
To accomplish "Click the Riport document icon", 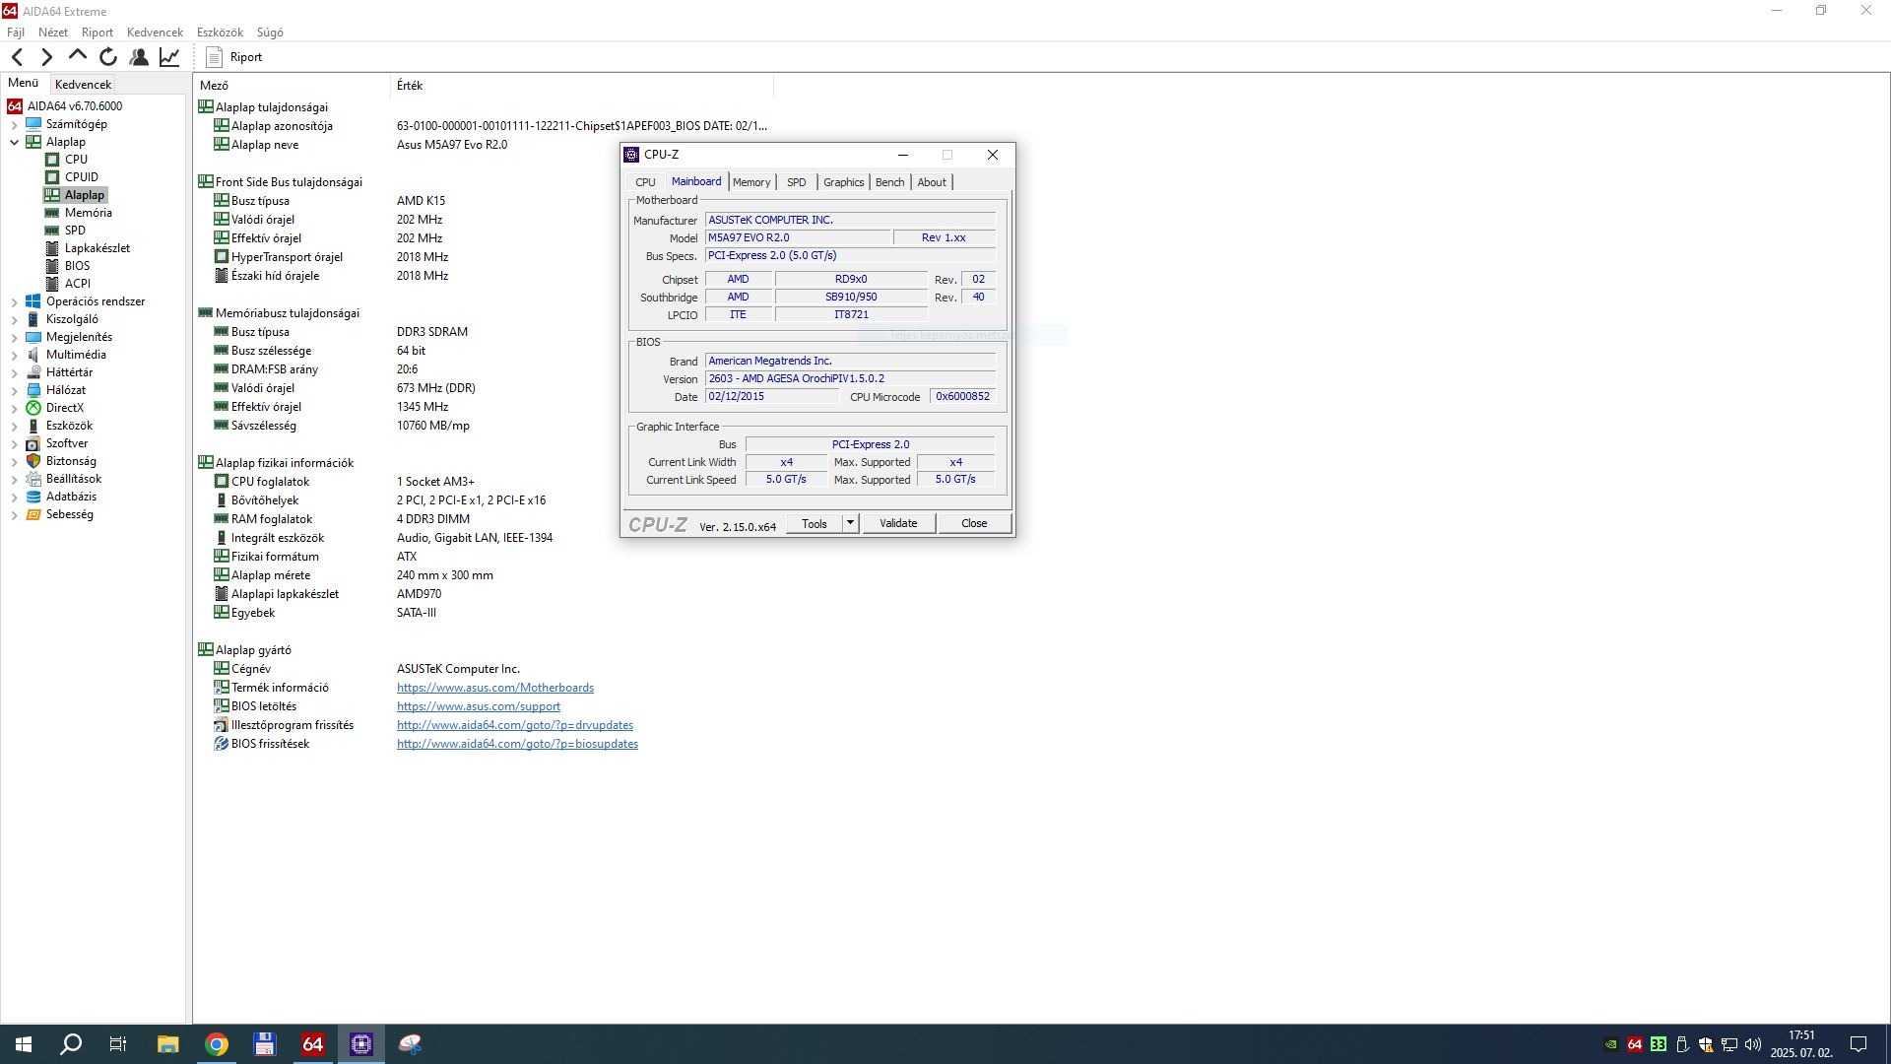I will point(214,57).
